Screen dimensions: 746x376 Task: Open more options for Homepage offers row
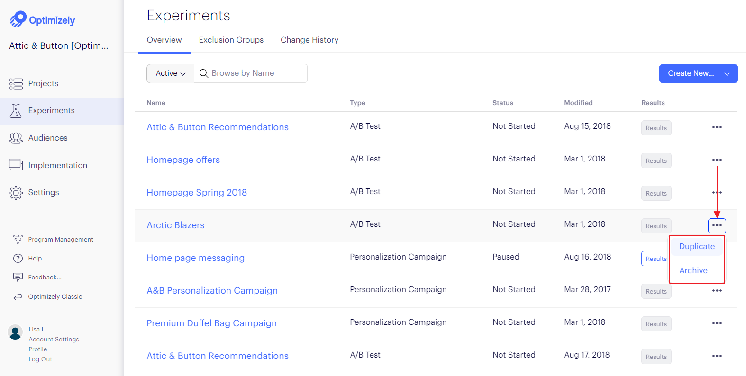[x=717, y=160]
